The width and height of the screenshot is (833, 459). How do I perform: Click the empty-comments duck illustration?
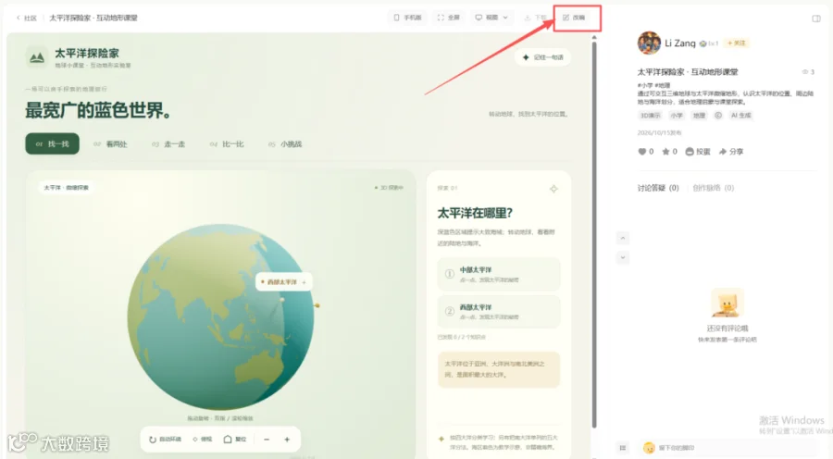point(727,304)
